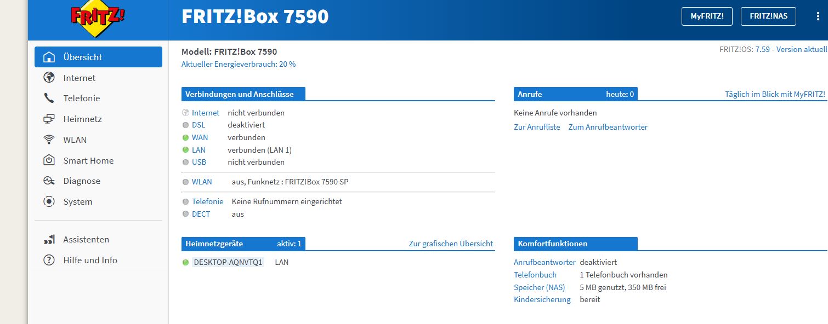
Task: Open the WAN connection link
Action: point(200,137)
